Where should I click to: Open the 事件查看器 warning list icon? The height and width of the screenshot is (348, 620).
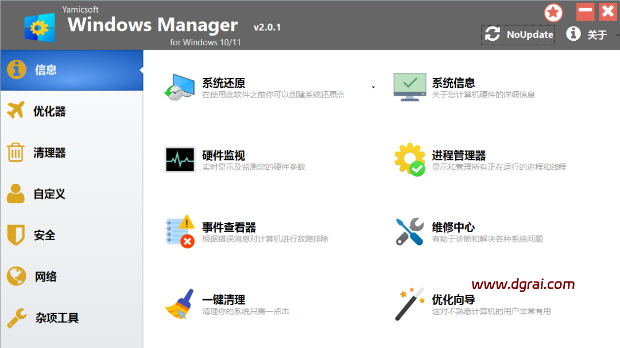tap(180, 232)
